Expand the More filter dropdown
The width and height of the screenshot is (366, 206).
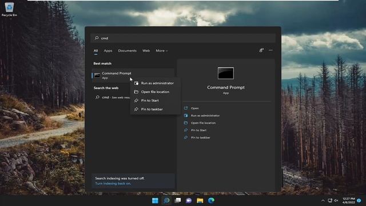pos(161,51)
